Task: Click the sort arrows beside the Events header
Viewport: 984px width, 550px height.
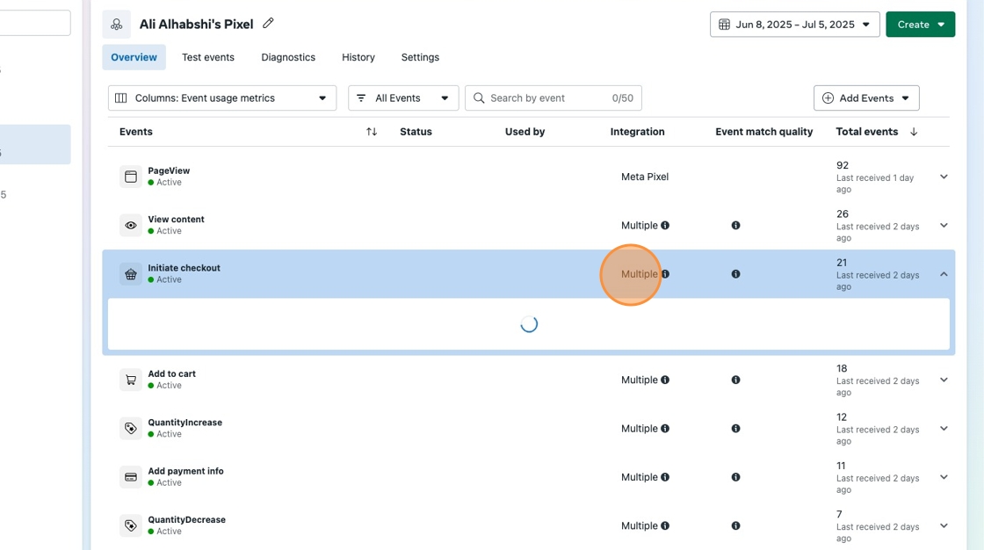Action: pos(372,132)
